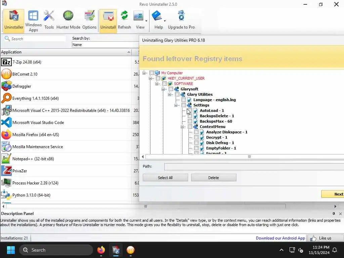The height and width of the screenshot is (258, 344).
Task: Collapse the Glary Utilities tree node
Action: point(169,94)
